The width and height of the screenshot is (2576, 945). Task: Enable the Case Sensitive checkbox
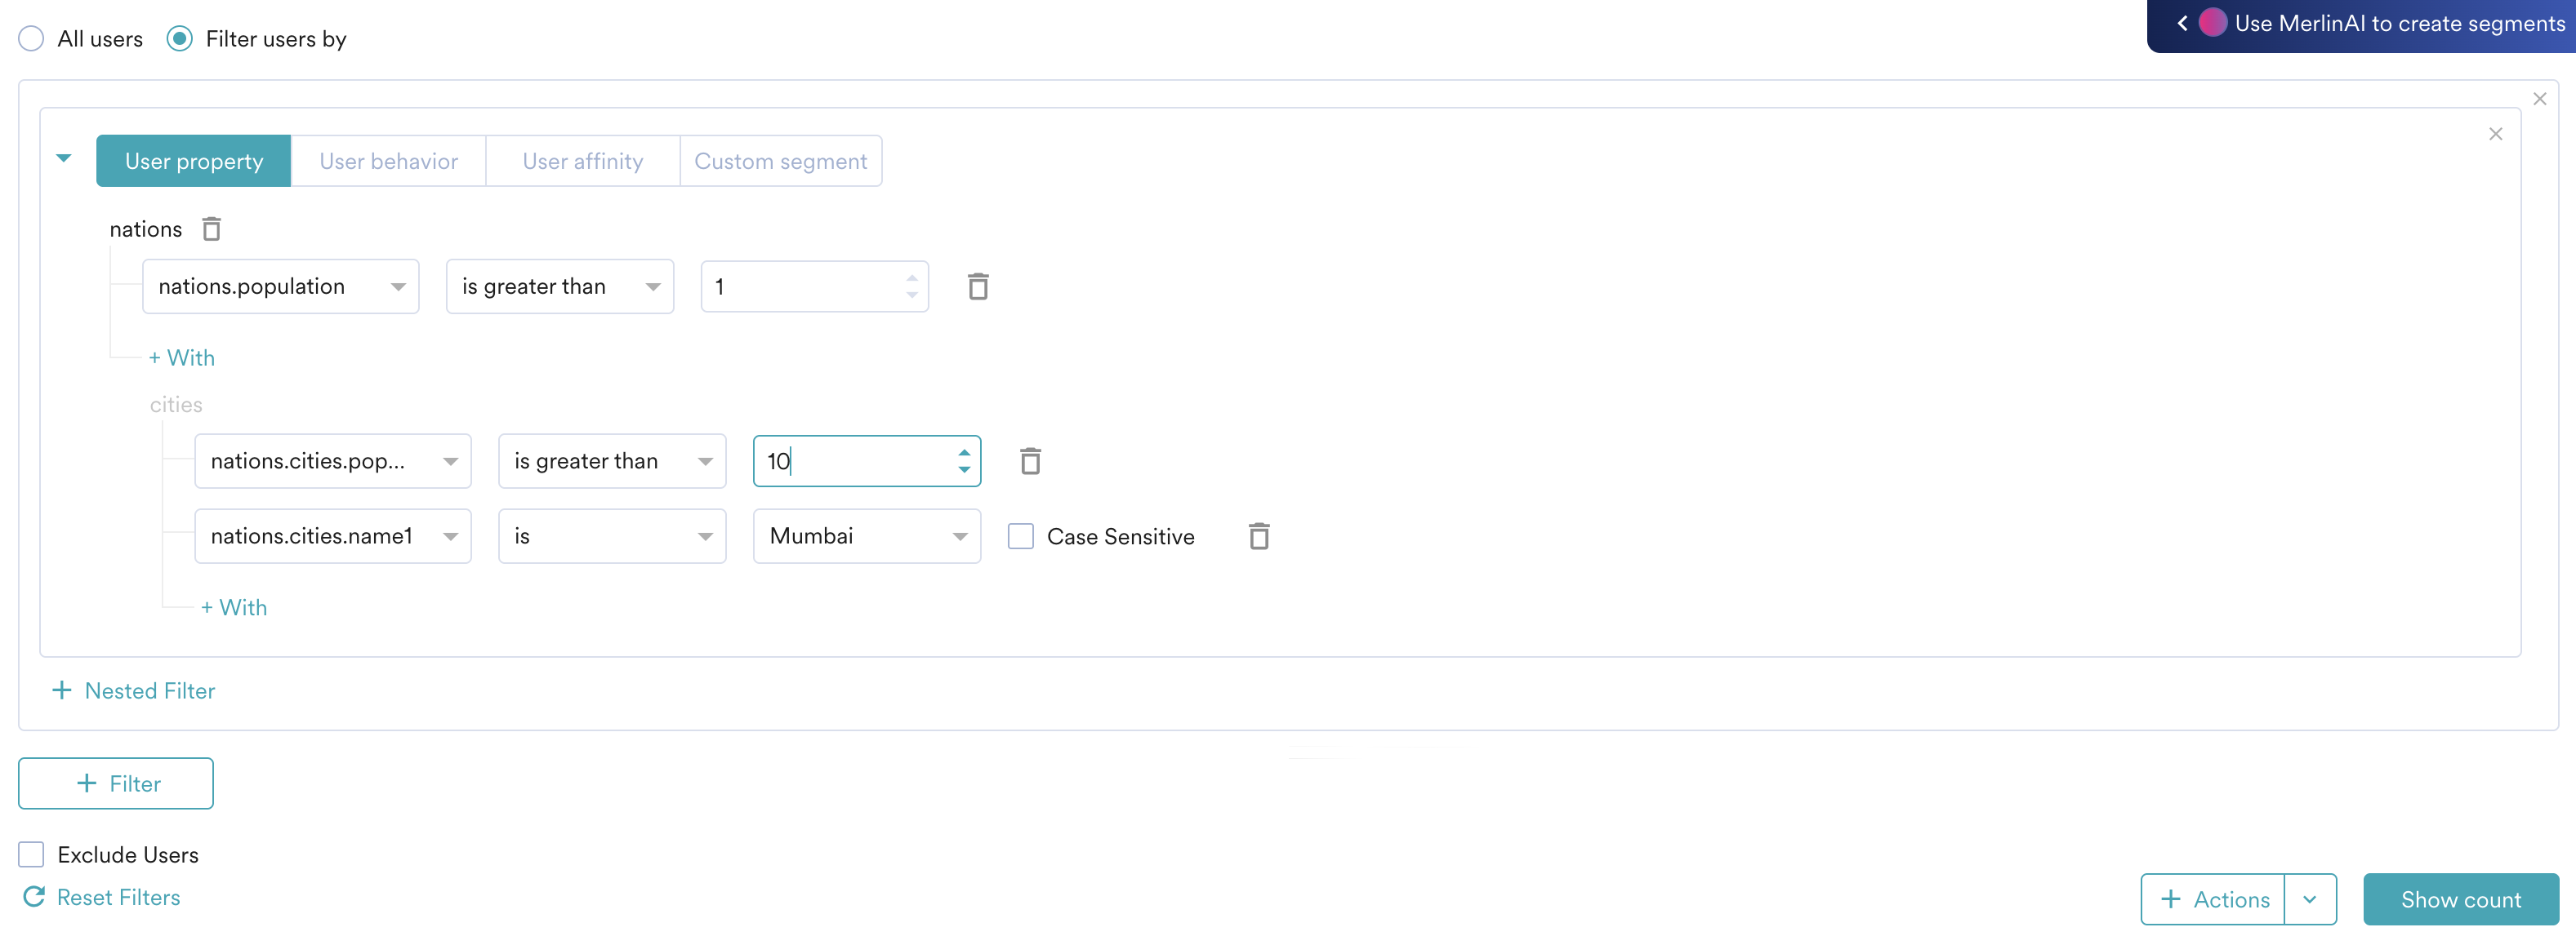tap(1020, 536)
